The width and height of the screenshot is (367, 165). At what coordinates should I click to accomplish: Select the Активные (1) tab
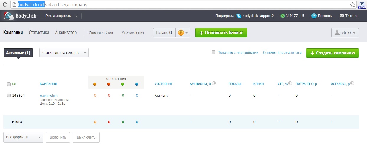tap(18, 53)
